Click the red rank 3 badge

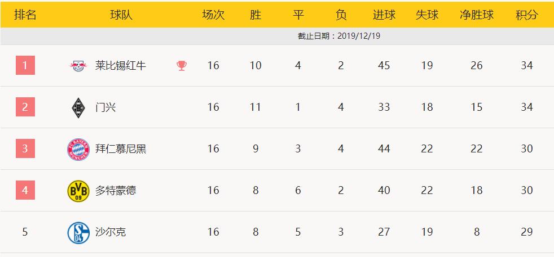[x=25, y=148]
